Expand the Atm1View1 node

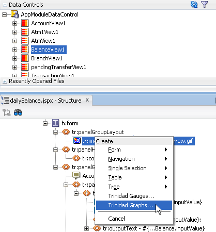coord(14,32)
